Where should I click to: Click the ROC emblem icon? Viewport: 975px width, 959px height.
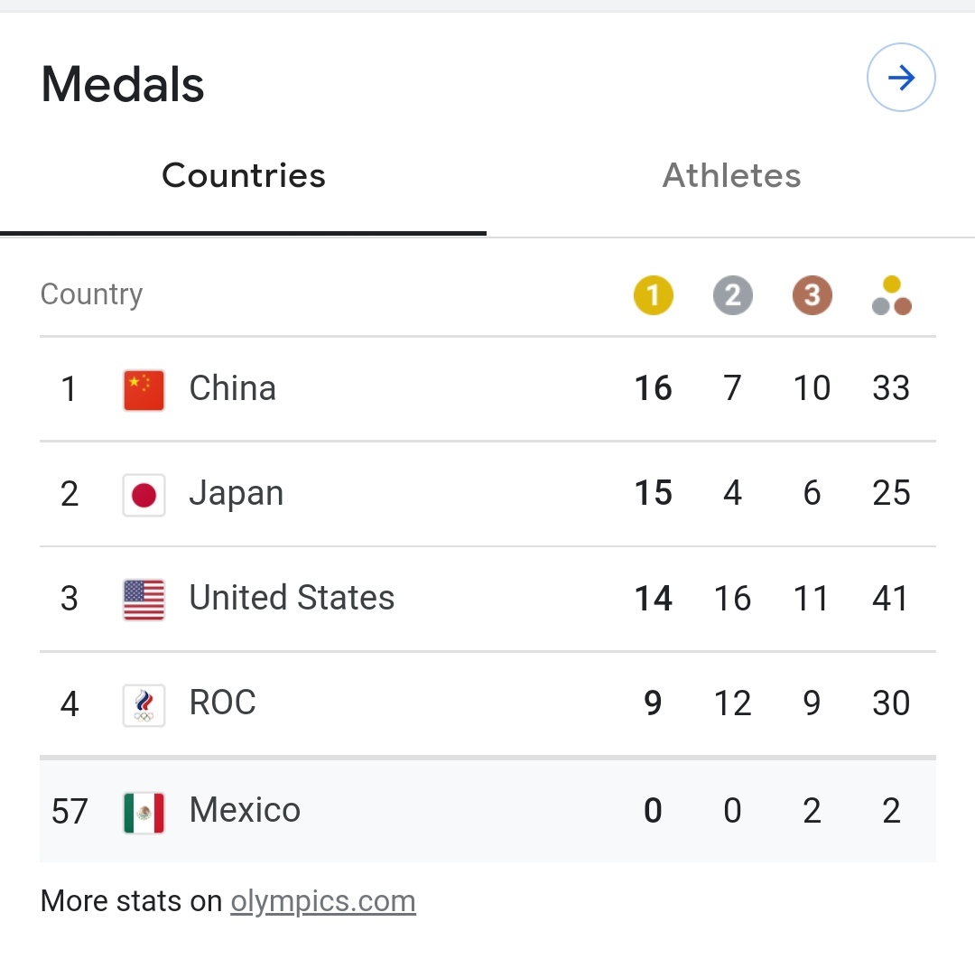click(x=144, y=705)
